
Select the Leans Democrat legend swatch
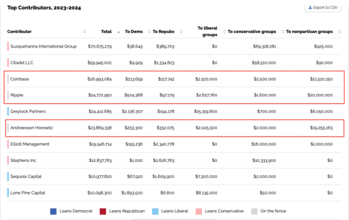53,211
